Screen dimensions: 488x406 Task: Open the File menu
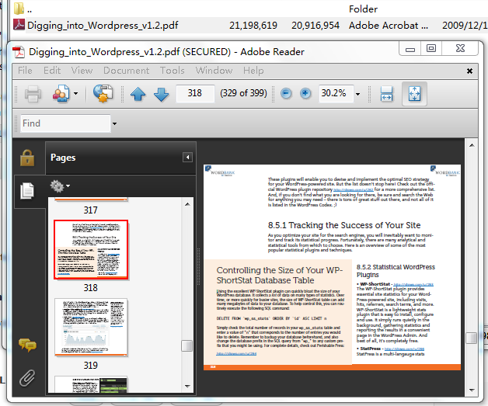pos(25,71)
